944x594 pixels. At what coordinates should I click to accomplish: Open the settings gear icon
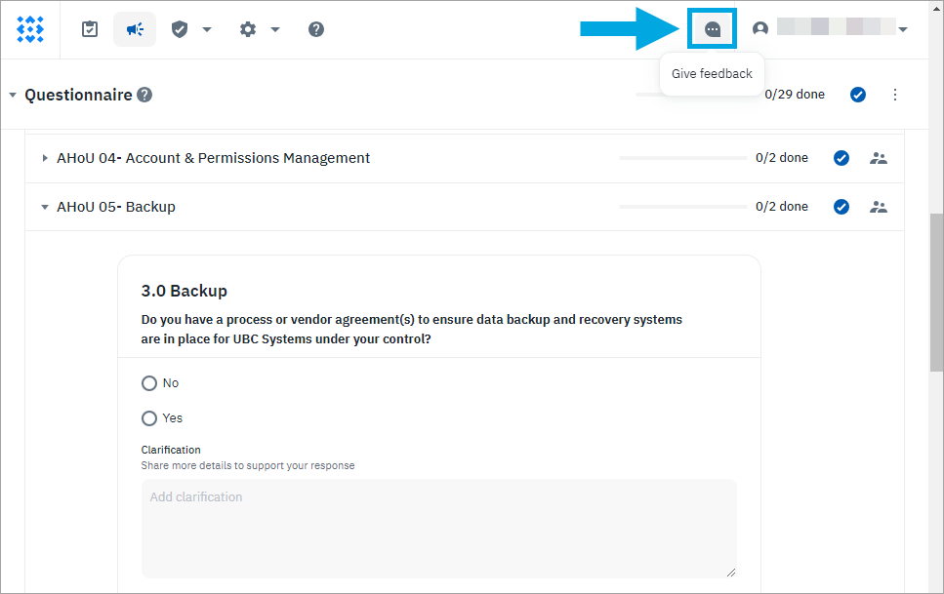[x=248, y=29]
